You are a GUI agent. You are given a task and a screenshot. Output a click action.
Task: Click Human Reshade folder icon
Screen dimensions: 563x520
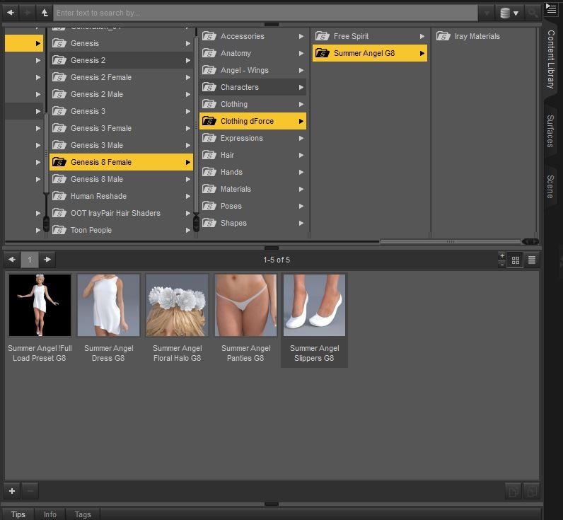tap(59, 196)
